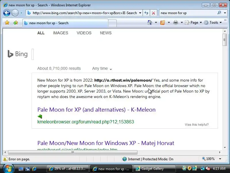Open the Favorites Center star icon
The height and width of the screenshot is (173, 230).
click(7, 23)
